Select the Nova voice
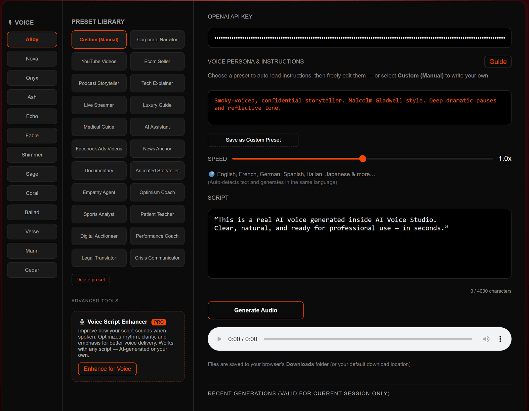The image size is (529, 411). [32, 59]
